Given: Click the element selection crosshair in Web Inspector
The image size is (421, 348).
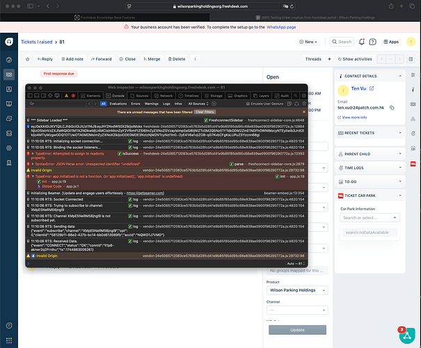Looking at the screenshot, I should 50,95.
